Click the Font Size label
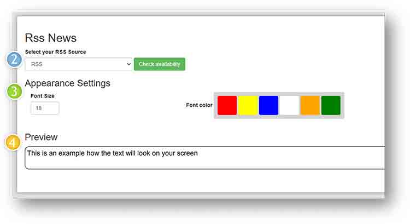This screenshot has width=410, height=224. [42, 96]
